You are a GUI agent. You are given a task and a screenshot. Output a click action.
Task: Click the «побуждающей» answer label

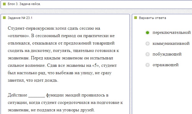167,54
